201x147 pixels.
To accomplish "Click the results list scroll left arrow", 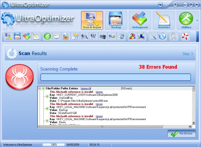I will pyautogui.click(x=40, y=127).
